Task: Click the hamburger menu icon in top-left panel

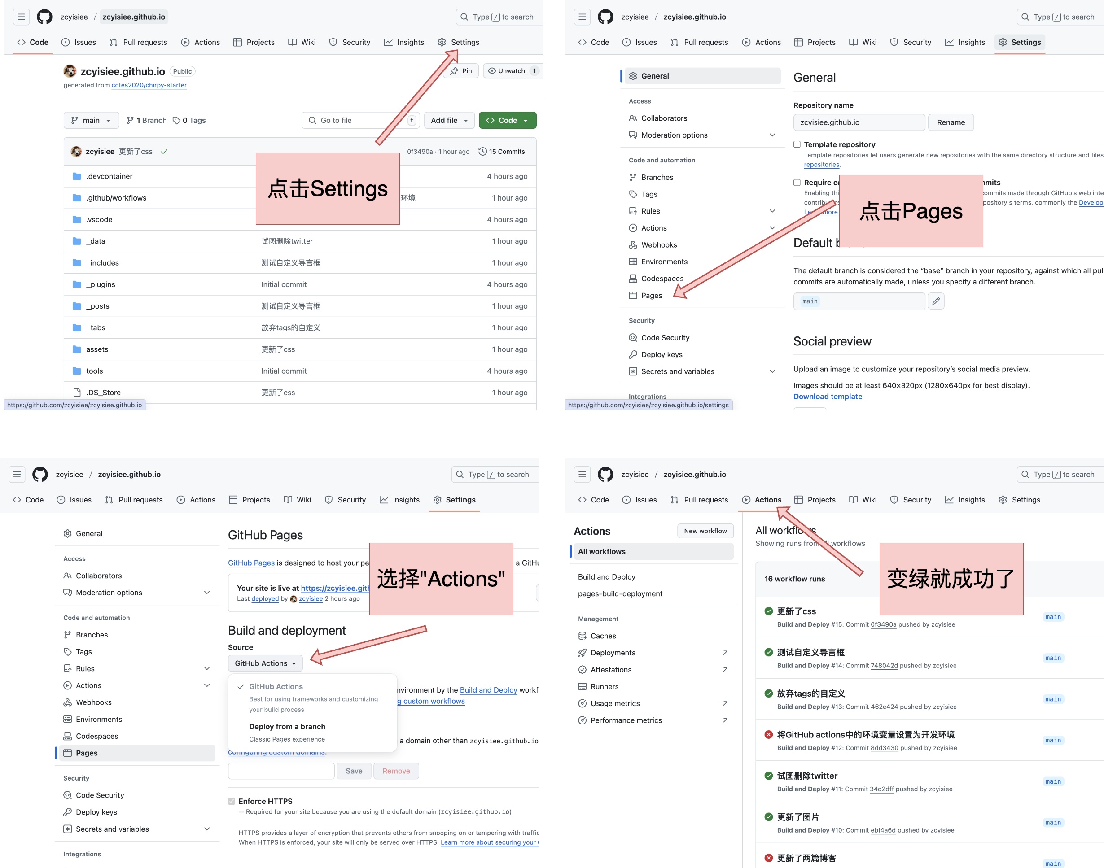Action: 21,17
